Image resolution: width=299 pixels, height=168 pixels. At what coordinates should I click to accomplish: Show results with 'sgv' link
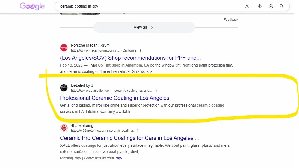(119, 158)
